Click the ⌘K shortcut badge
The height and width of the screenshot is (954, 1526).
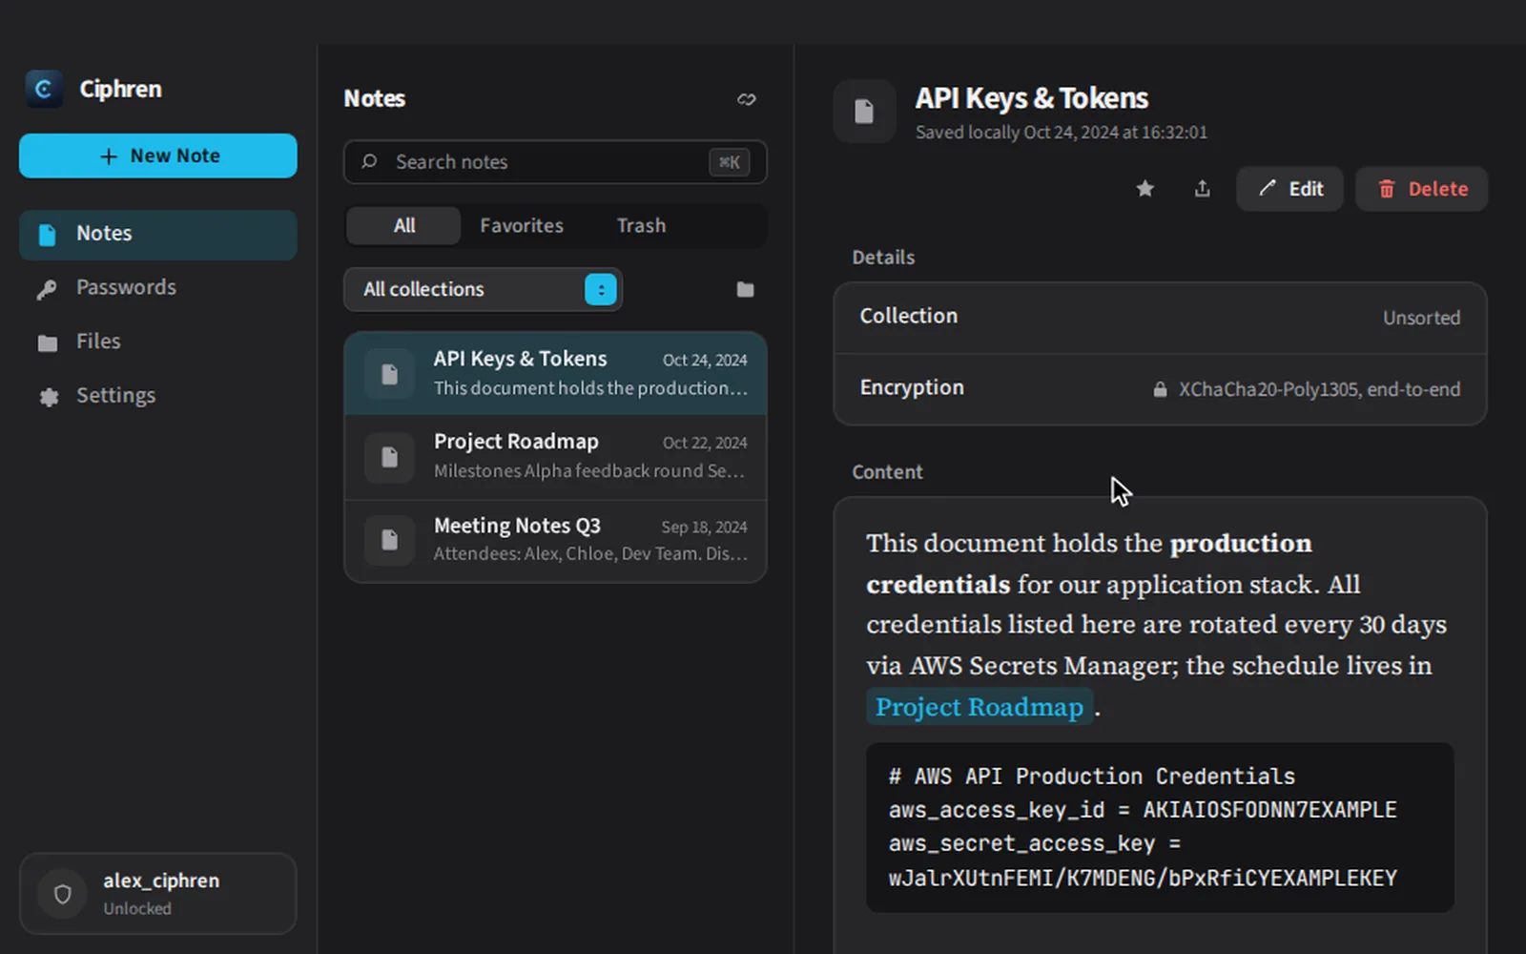(730, 162)
